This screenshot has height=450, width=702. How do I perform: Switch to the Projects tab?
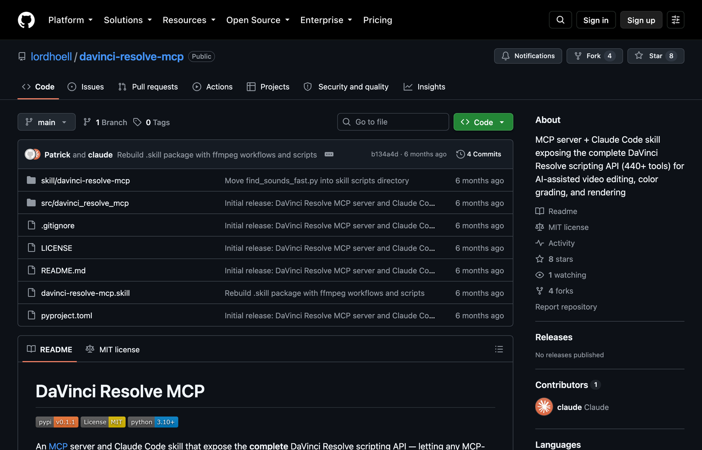[268, 86]
